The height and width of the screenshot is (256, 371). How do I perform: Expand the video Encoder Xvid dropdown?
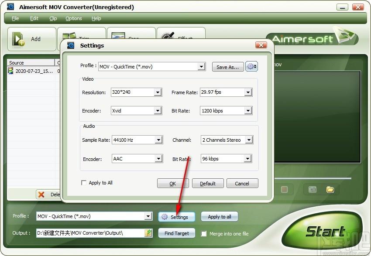pos(158,111)
